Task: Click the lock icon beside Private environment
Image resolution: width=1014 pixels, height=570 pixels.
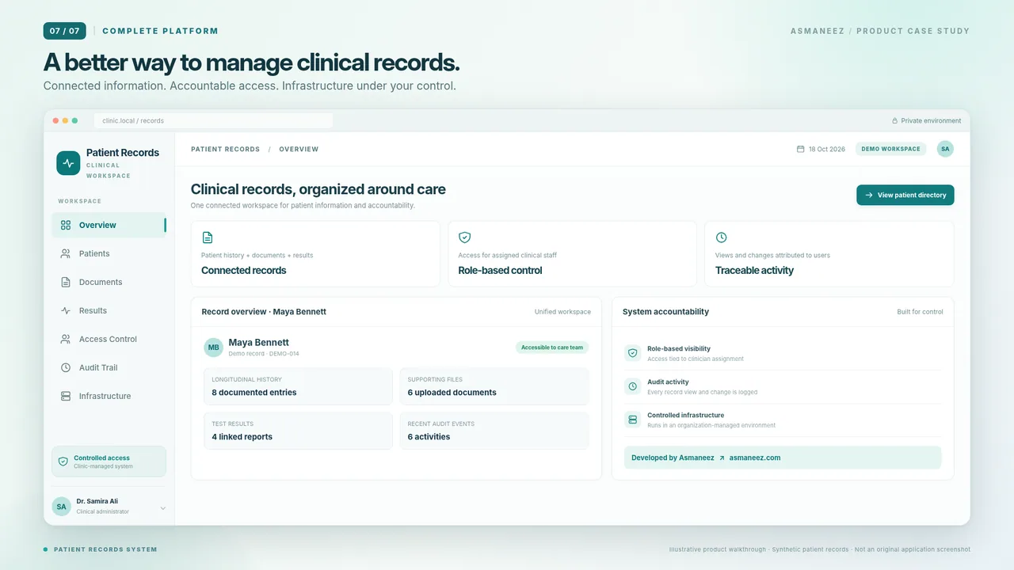Action: (895, 121)
